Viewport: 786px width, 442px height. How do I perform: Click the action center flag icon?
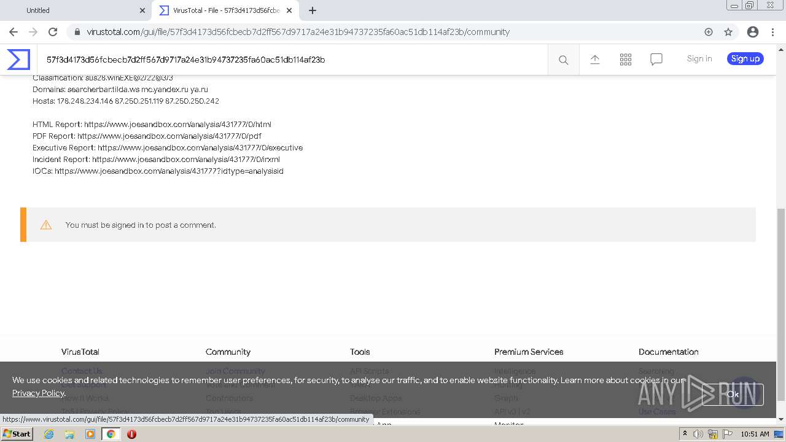(x=728, y=434)
